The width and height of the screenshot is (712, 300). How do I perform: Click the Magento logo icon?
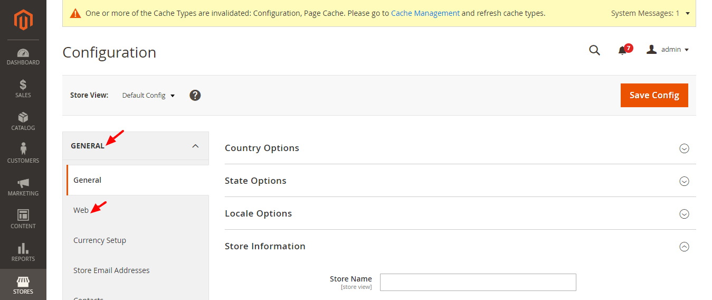[23, 20]
